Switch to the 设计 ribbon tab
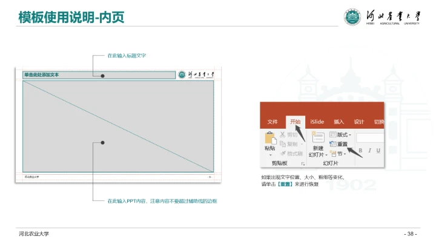Viewport: 436px width, 245px height. coord(358,122)
